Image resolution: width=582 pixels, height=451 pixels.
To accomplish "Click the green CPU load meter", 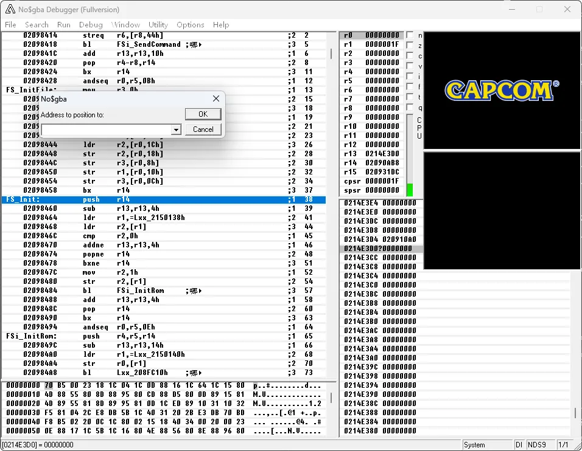I will tap(410, 189).
